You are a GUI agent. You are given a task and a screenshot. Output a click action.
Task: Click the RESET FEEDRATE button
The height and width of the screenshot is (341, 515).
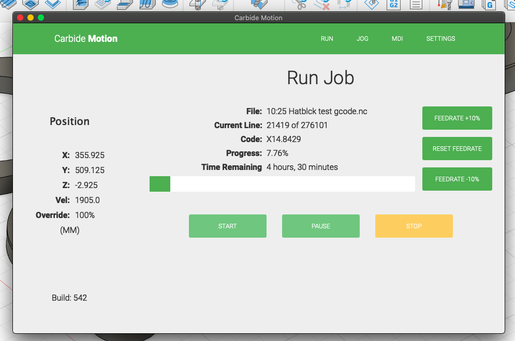(x=457, y=148)
